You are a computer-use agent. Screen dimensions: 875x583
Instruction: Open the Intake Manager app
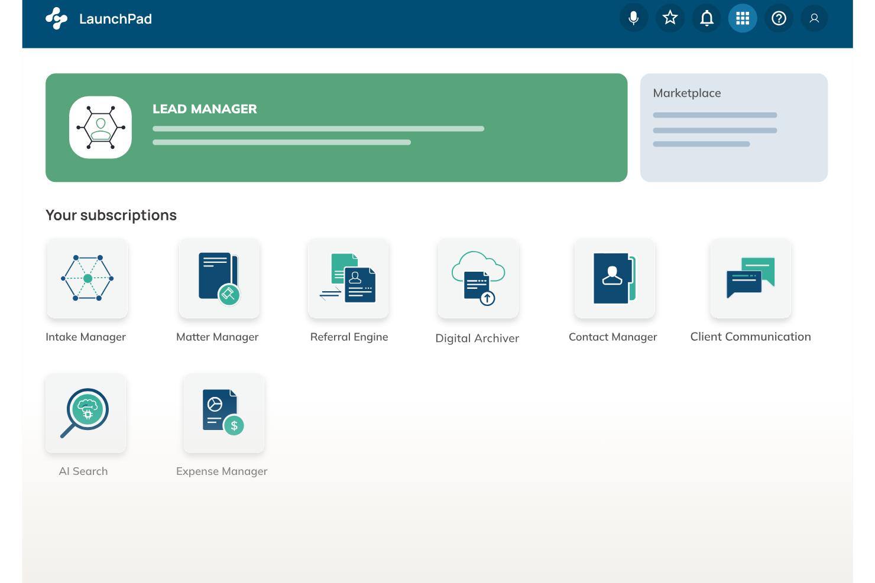(87, 279)
